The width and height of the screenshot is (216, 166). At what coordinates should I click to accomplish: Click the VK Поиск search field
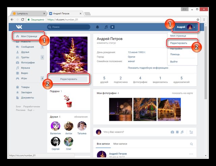click(x=69, y=27)
